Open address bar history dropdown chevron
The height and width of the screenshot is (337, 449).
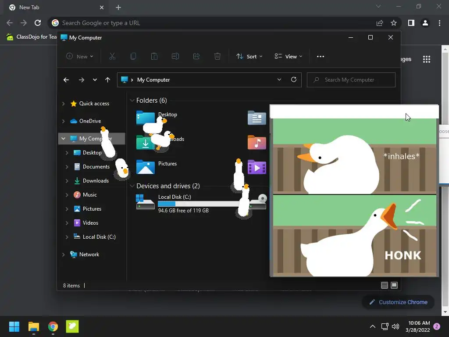pos(279,79)
